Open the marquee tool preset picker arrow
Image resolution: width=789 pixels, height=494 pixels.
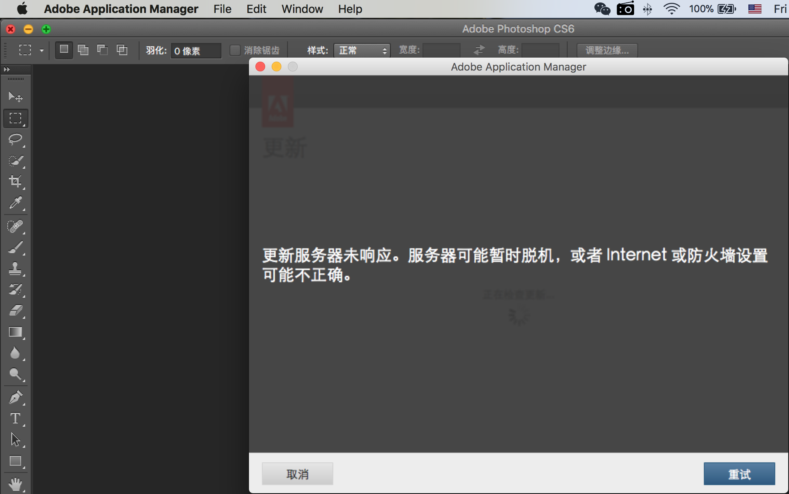pyautogui.click(x=41, y=51)
